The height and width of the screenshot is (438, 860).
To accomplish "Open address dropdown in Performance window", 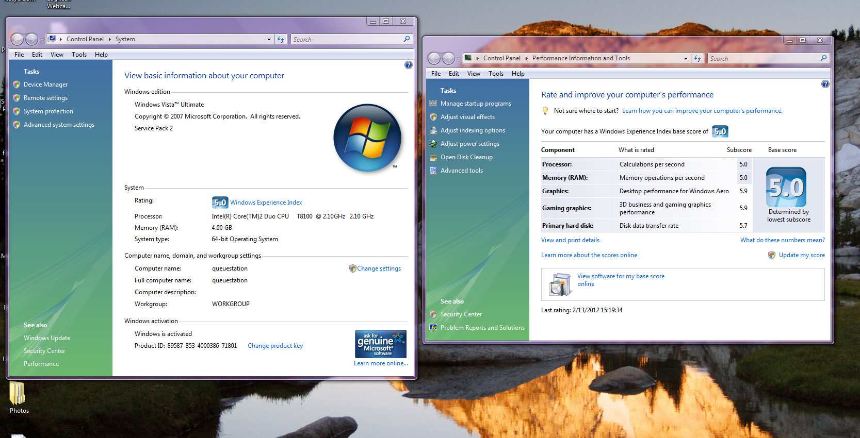I will 686,58.
